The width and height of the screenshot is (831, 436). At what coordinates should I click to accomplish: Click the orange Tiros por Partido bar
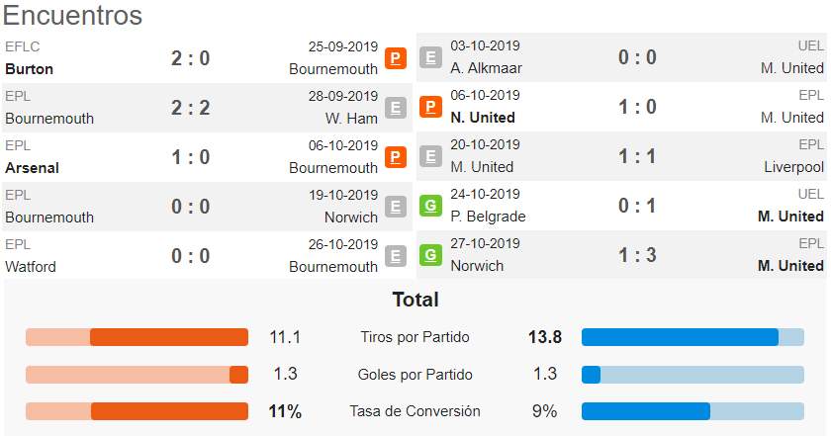tap(169, 337)
